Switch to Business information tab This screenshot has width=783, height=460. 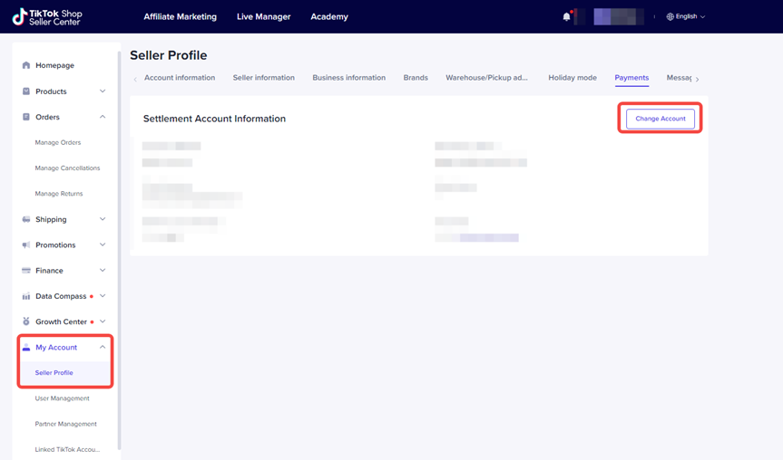(x=349, y=78)
